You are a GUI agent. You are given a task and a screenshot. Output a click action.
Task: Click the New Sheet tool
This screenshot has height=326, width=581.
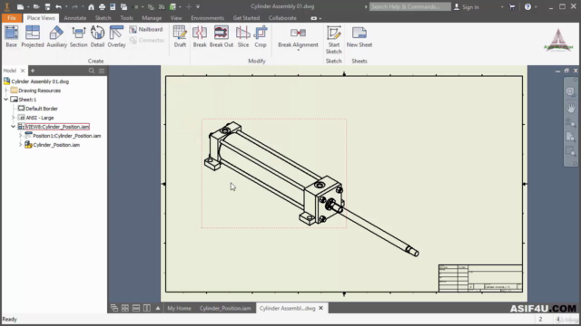click(x=359, y=36)
